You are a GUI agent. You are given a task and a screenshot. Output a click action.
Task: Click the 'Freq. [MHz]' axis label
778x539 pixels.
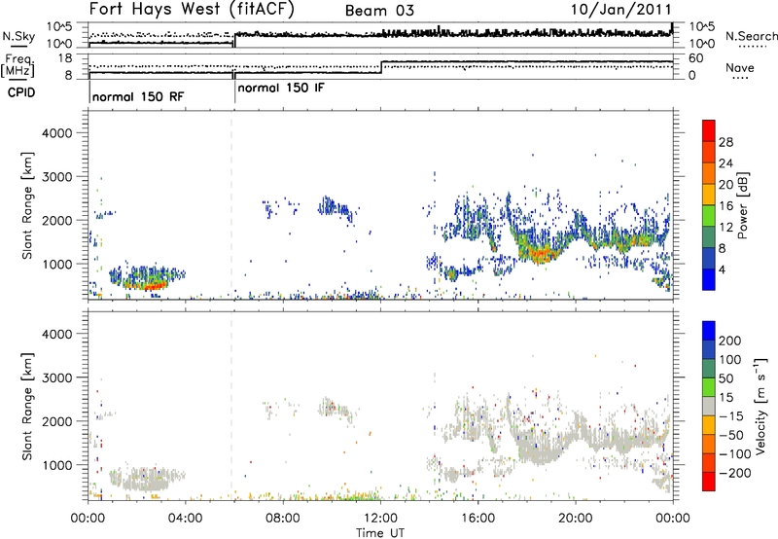[x=18, y=65]
